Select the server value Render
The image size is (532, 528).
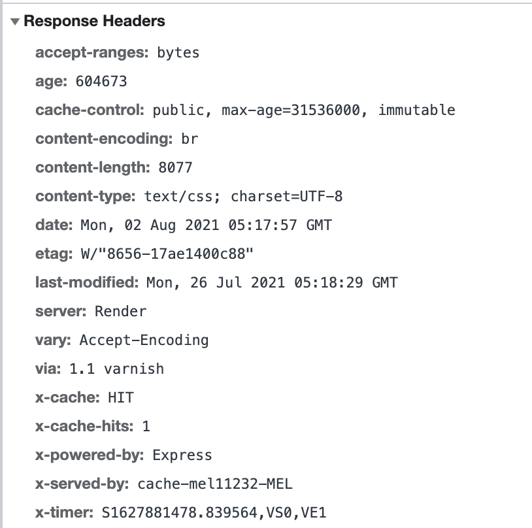[x=120, y=311]
